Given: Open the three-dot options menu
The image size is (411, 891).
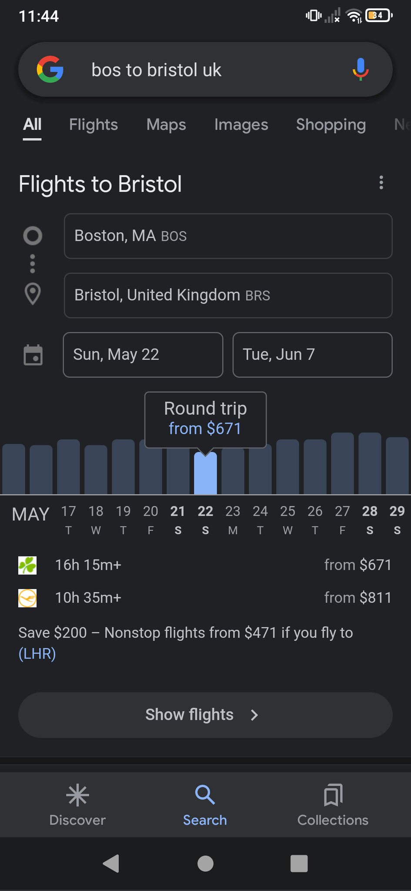Looking at the screenshot, I should [x=381, y=183].
